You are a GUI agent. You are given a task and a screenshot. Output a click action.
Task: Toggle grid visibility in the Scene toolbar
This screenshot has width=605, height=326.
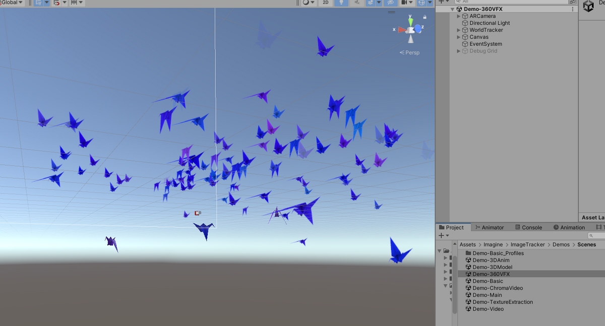coord(38,3)
